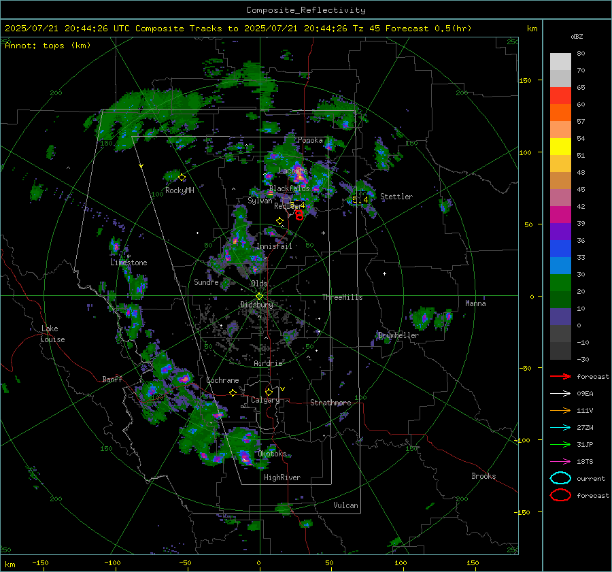Click the ThreeHills city label

[x=342, y=297]
